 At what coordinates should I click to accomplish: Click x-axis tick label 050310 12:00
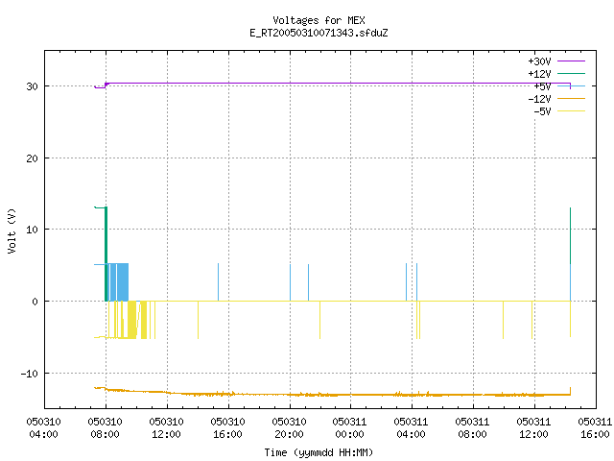(166, 428)
